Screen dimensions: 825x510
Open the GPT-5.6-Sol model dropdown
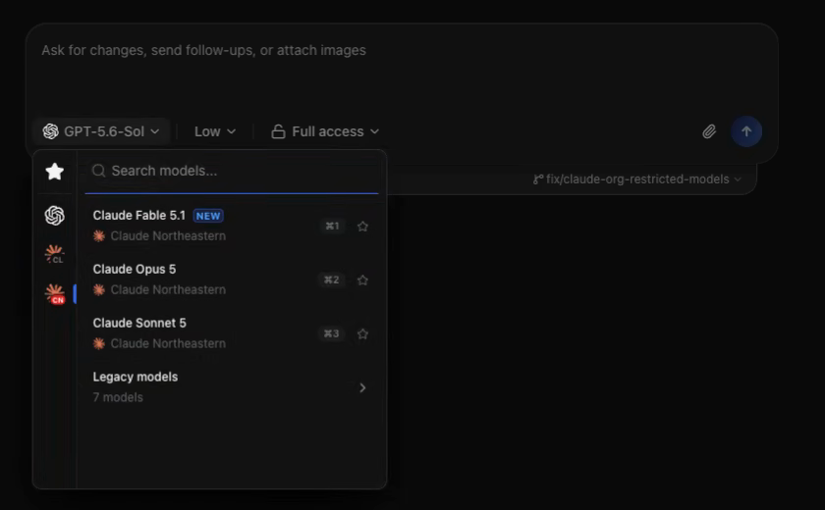(101, 131)
